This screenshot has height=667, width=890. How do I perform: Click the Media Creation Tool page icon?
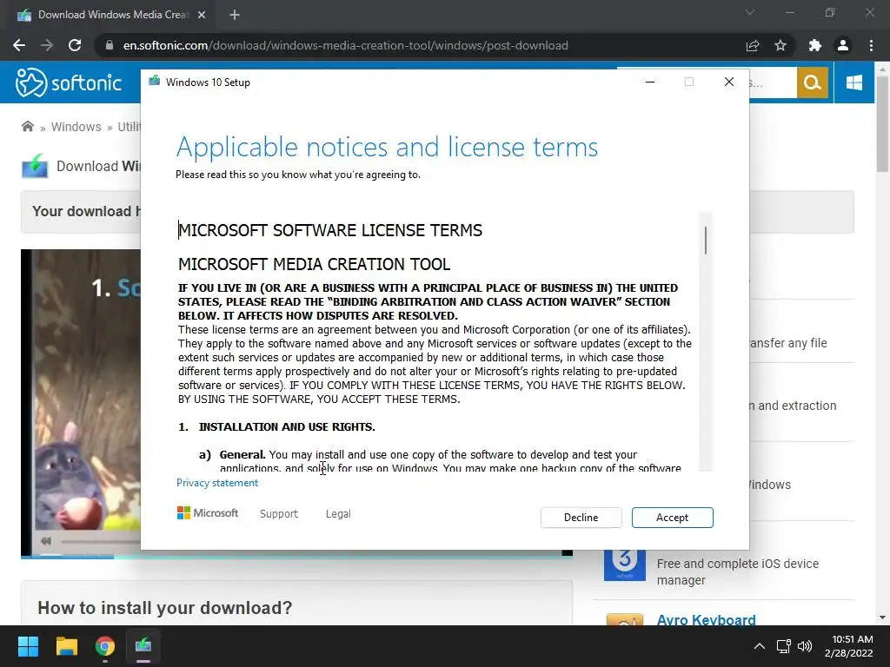point(35,166)
